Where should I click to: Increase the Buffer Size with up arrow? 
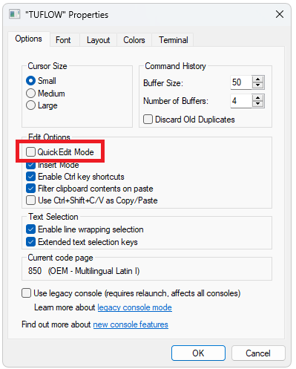[258, 79]
